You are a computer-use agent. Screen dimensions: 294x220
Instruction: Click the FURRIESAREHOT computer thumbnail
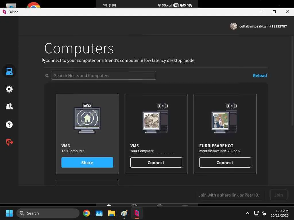click(224, 118)
